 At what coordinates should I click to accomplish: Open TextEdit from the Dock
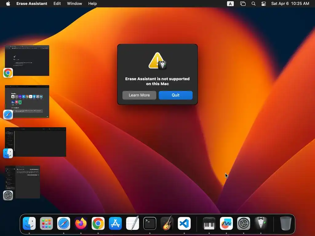(133, 223)
